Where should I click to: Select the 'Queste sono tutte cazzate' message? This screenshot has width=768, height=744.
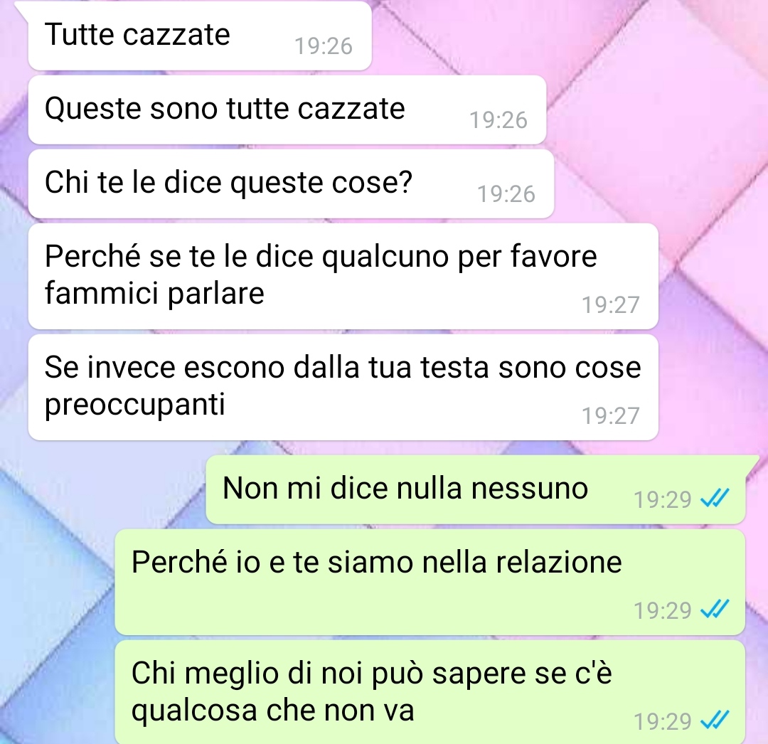coord(287,110)
